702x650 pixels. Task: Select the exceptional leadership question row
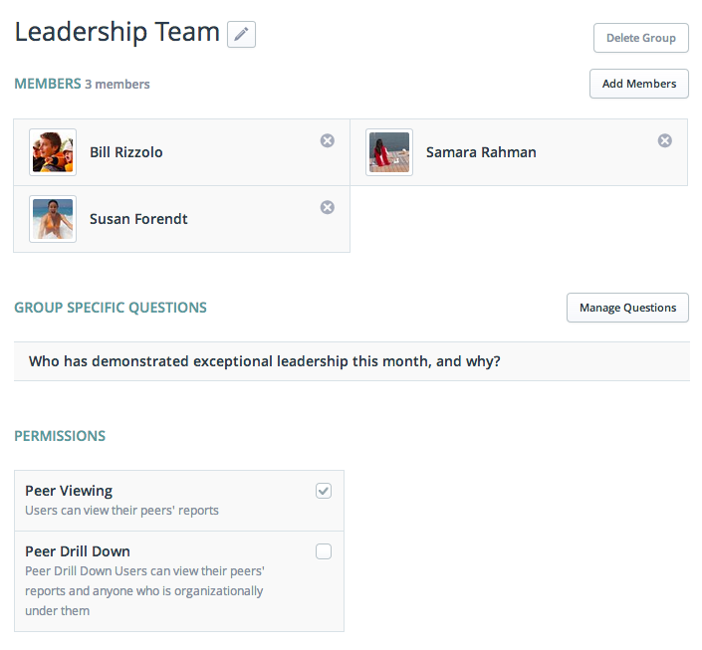[x=265, y=361]
